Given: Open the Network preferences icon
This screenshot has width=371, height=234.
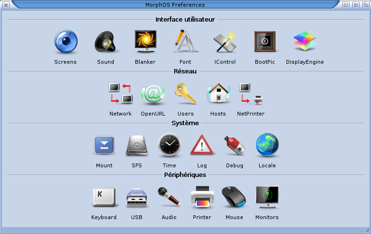Looking at the screenshot, I should [x=120, y=94].
